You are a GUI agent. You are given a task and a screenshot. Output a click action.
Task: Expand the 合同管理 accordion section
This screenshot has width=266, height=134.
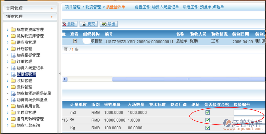click(29, 8)
